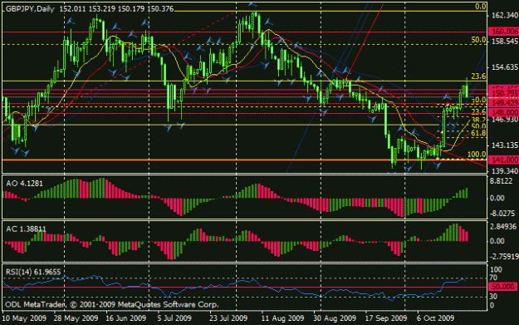519x325 pixels.
Task: Click the 70 RSI scale value
Action: click(493, 278)
